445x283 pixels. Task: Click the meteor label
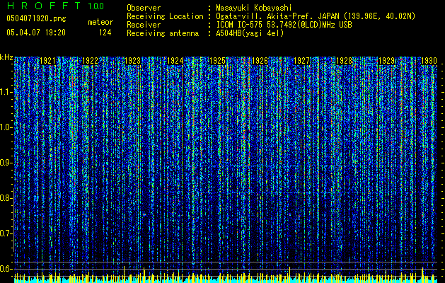coord(100,22)
